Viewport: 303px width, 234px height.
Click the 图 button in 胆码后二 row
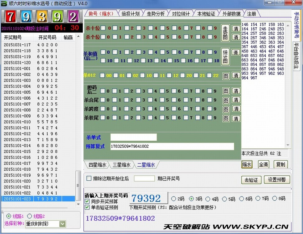point(226,91)
